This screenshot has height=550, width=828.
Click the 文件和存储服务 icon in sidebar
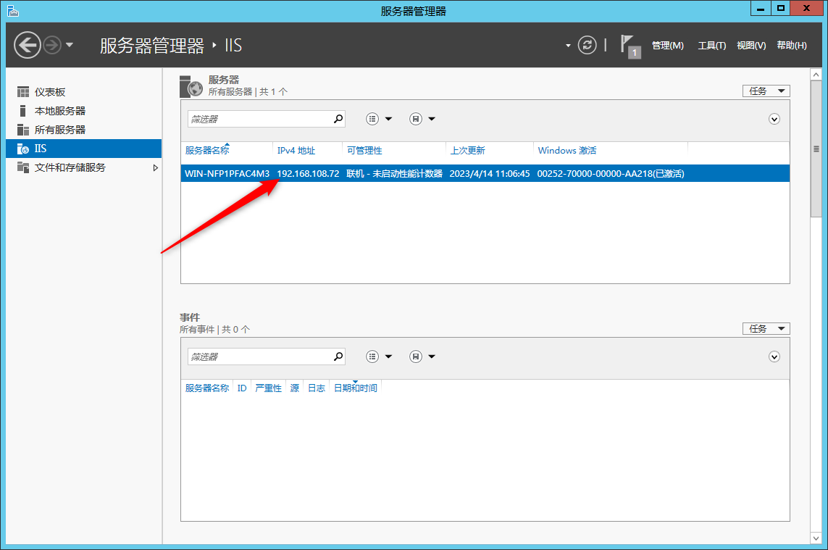pyautogui.click(x=22, y=167)
